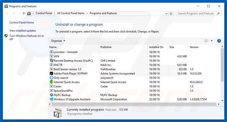
Task: Click the WeMonetize publisher cell
Action: pyautogui.click(x=108, y=69)
